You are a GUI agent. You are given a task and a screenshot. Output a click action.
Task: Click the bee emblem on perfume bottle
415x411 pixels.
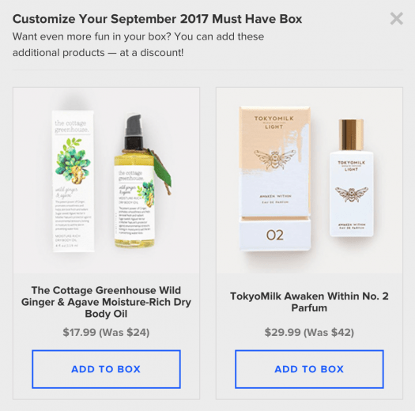click(352, 194)
